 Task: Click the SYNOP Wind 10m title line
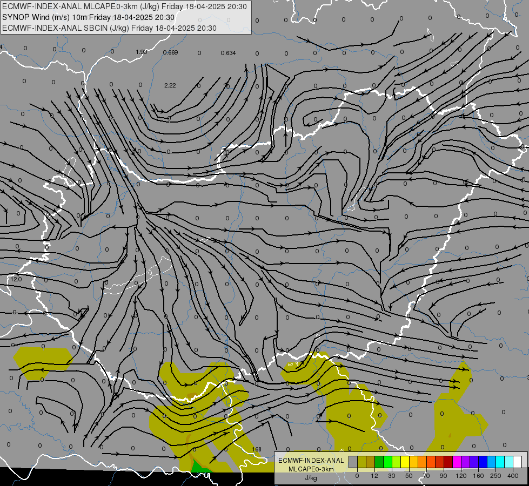pyautogui.click(x=89, y=17)
